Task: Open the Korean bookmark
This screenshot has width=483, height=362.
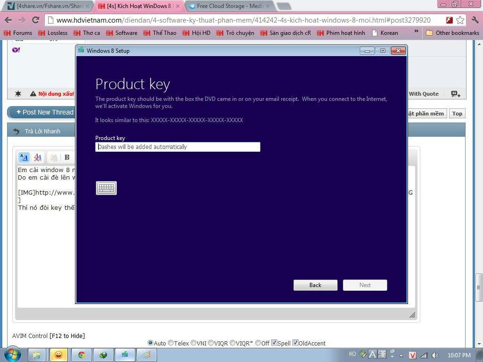Action: pos(385,33)
